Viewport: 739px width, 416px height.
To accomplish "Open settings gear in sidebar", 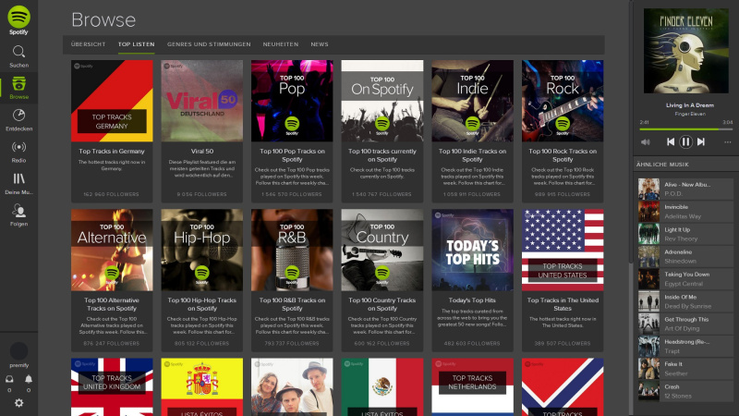I will [x=18, y=403].
